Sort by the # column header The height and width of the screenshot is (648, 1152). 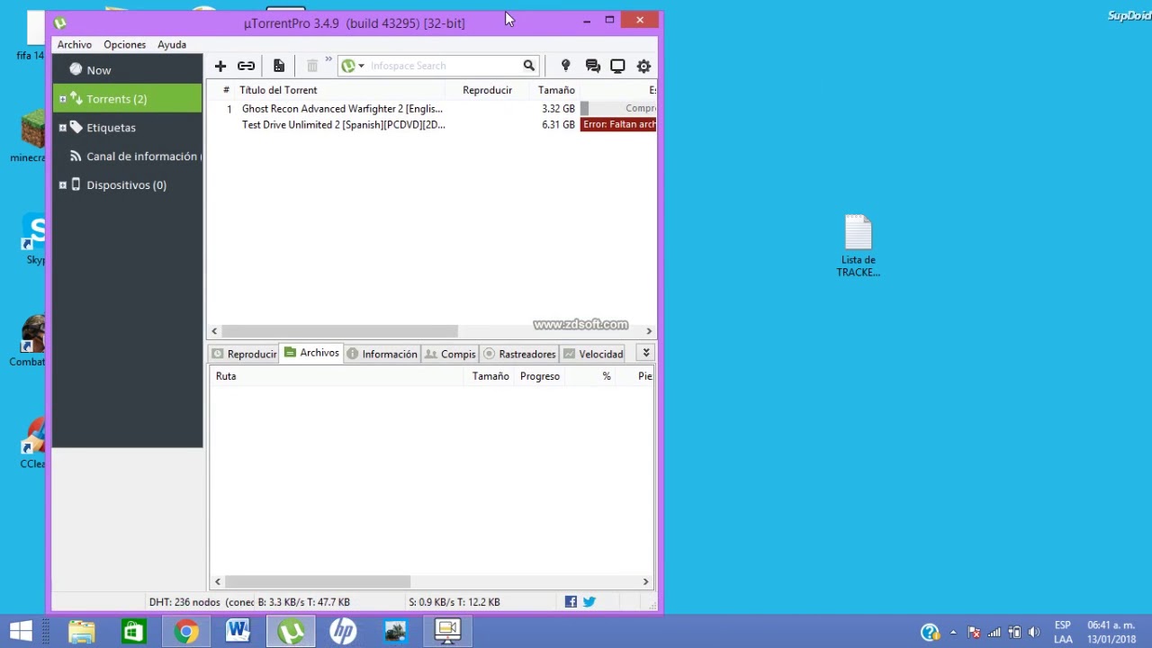(x=226, y=90)
